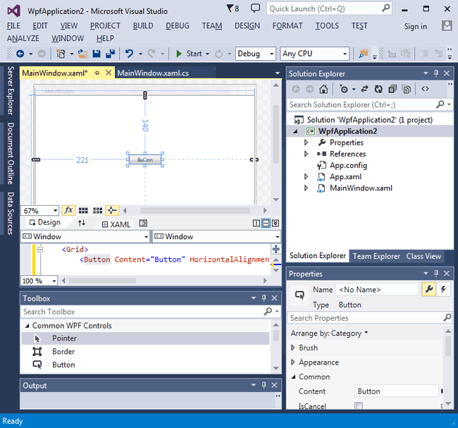This screenshot has width=458, height=428.
Task: Collapse the Common WPF Controls group
Action: click(x=27, y=326)
